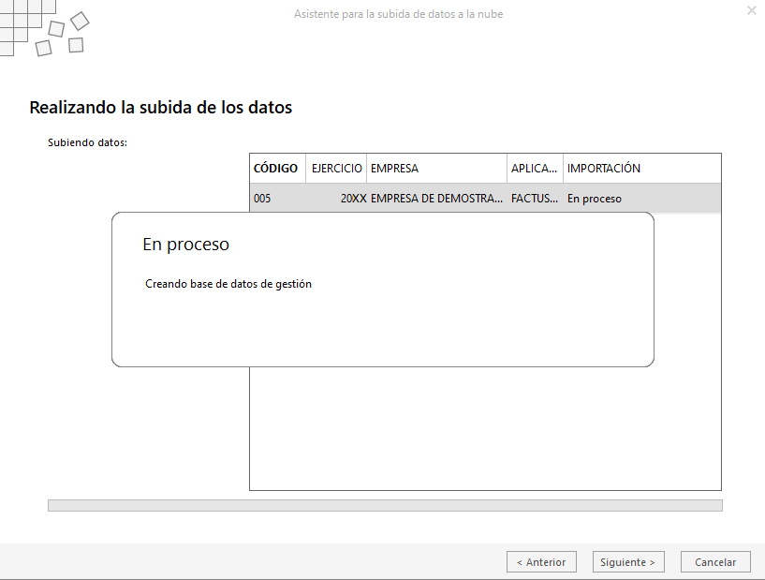Click the squares logo icon at top-left
The image size is (765, 580).
pyautogui.click(x=44, y=28)
